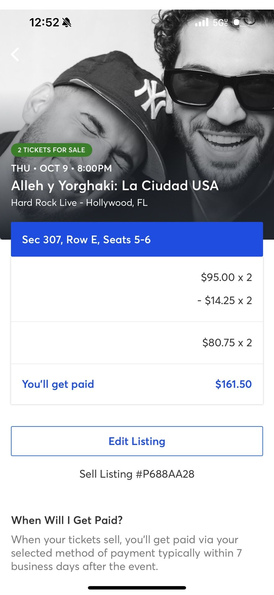
Task: Tap the 5G network indicator
Action: (x=220, y=22)
